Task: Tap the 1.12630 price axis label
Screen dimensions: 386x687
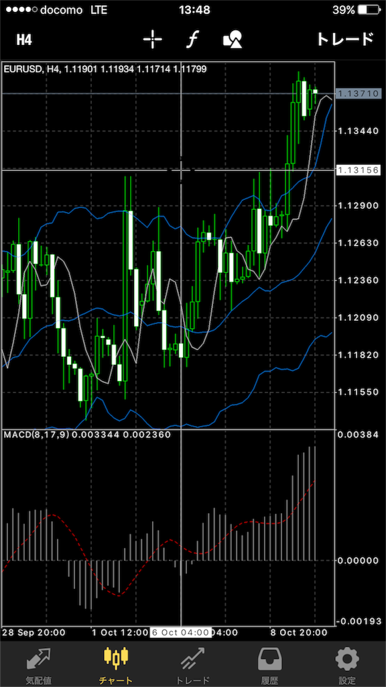Action: tap(359, 242)
